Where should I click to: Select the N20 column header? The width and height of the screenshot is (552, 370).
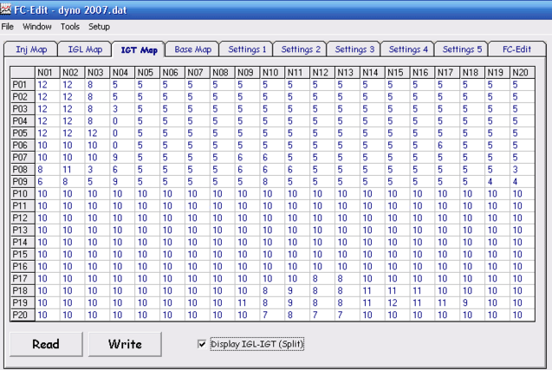pyautogui.click(x=523, y=73)
